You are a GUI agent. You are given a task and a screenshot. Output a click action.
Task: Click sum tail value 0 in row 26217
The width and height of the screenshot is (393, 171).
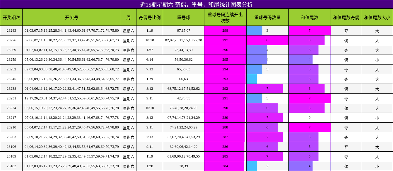[310, 118]
